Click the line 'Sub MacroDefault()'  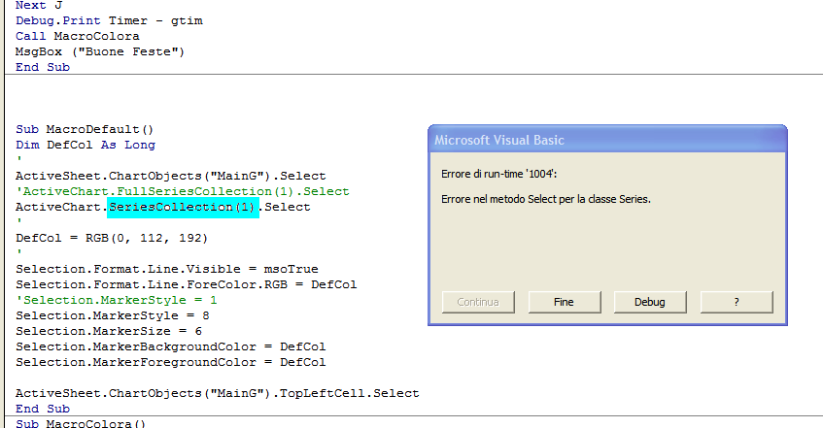[85, 129]
